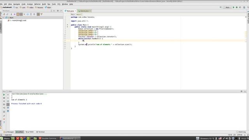249x140 pixels.
Task: Click the main() editor breadcrumb
Action: (79, 14)
